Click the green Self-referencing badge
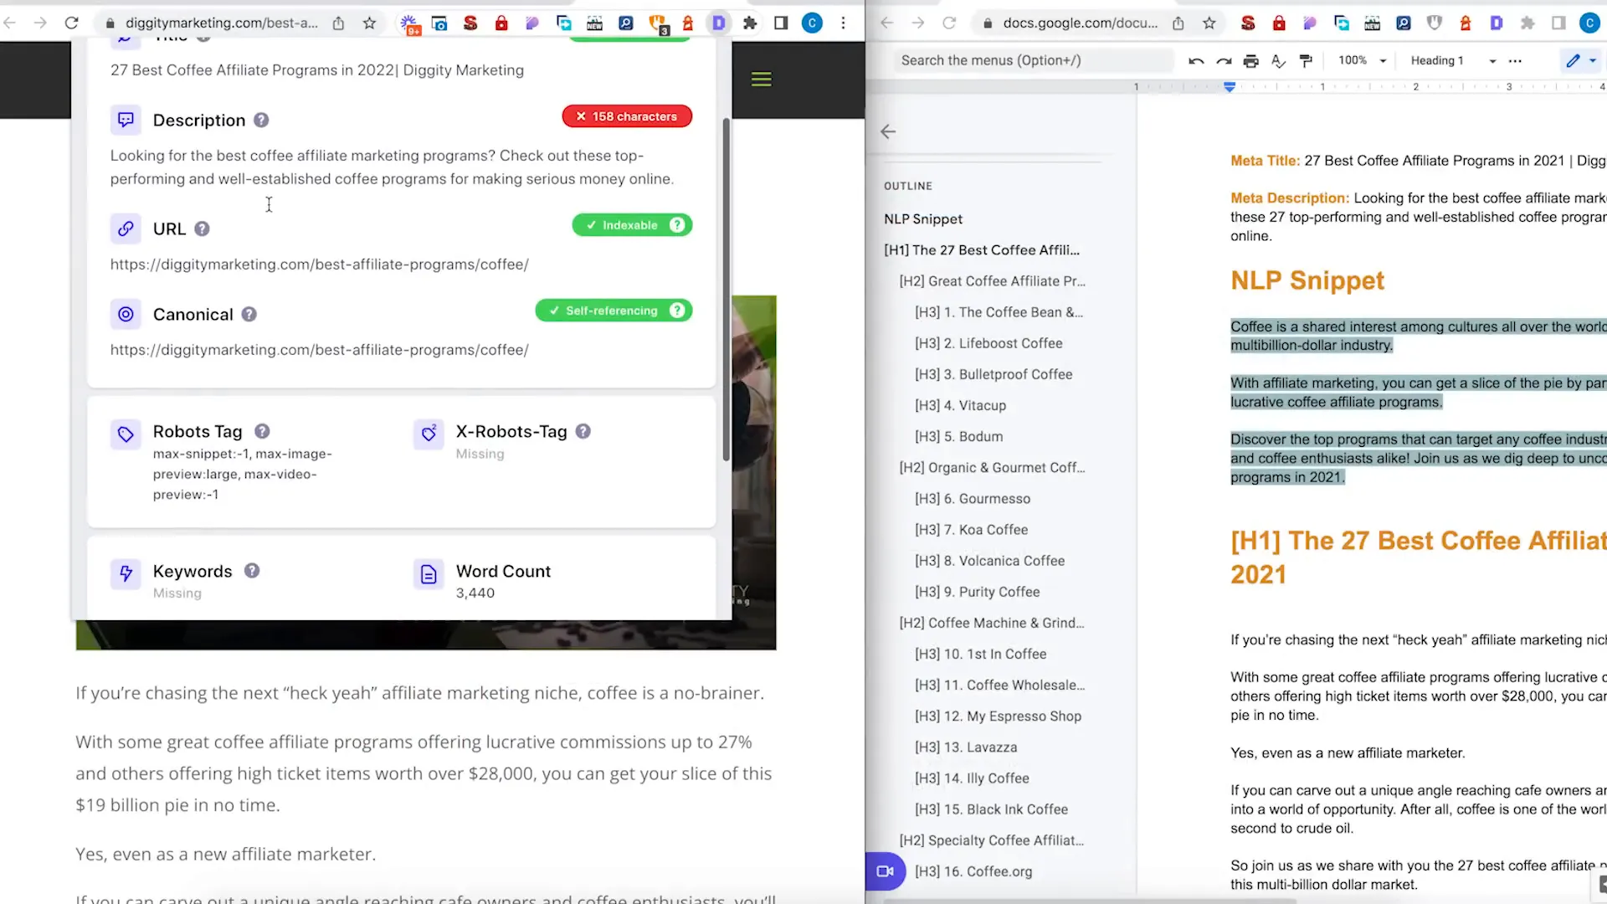The image size is (1607, 904). point(614,311)
